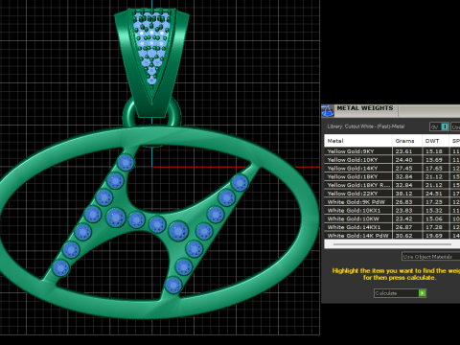Click the Metal Weights scale icon

click(x=327, y=111)
